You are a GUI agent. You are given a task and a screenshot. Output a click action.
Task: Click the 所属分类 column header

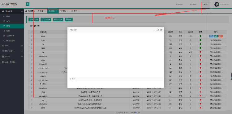[x=43, y=32]
